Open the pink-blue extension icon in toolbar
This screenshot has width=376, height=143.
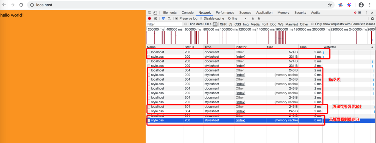point(349,5)
